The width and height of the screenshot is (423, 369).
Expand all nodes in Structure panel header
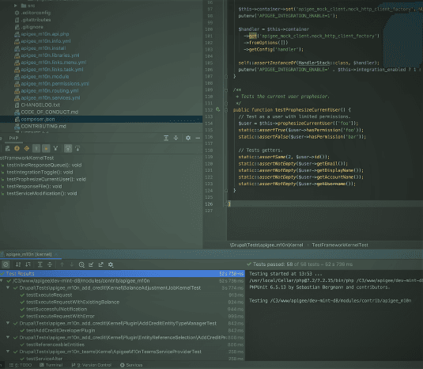click(166, 138)
